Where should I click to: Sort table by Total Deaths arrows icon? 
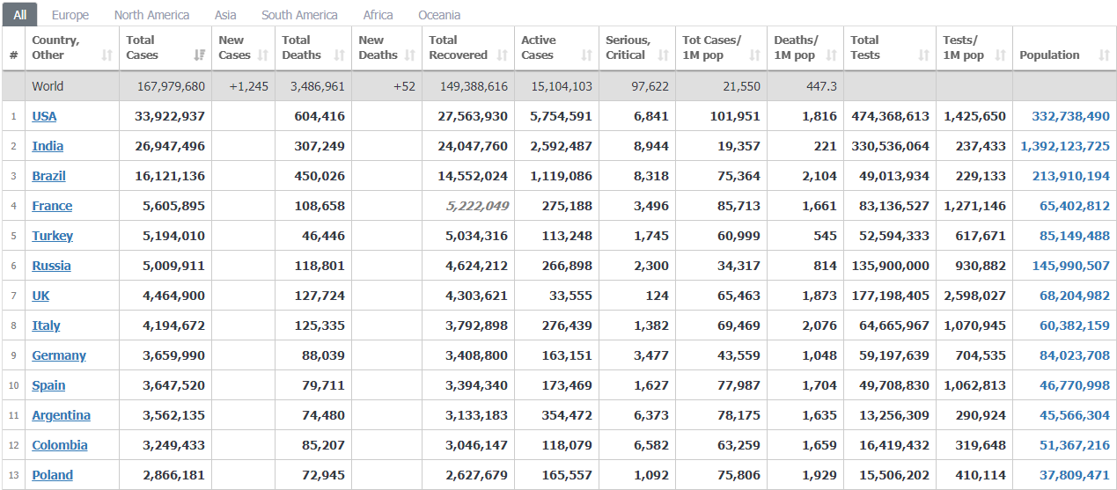pyautogui.click(x=339, y=55)
